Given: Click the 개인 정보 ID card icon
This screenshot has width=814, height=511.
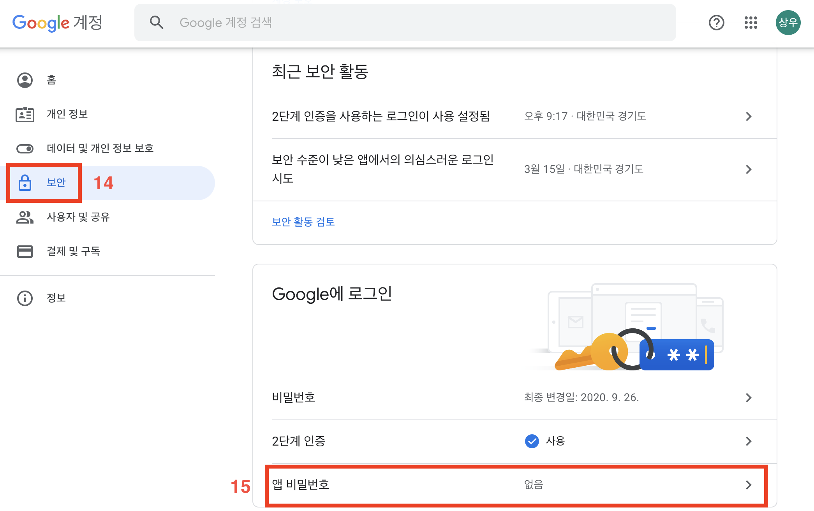Looking at the screenshot, I should pos(25,115).
